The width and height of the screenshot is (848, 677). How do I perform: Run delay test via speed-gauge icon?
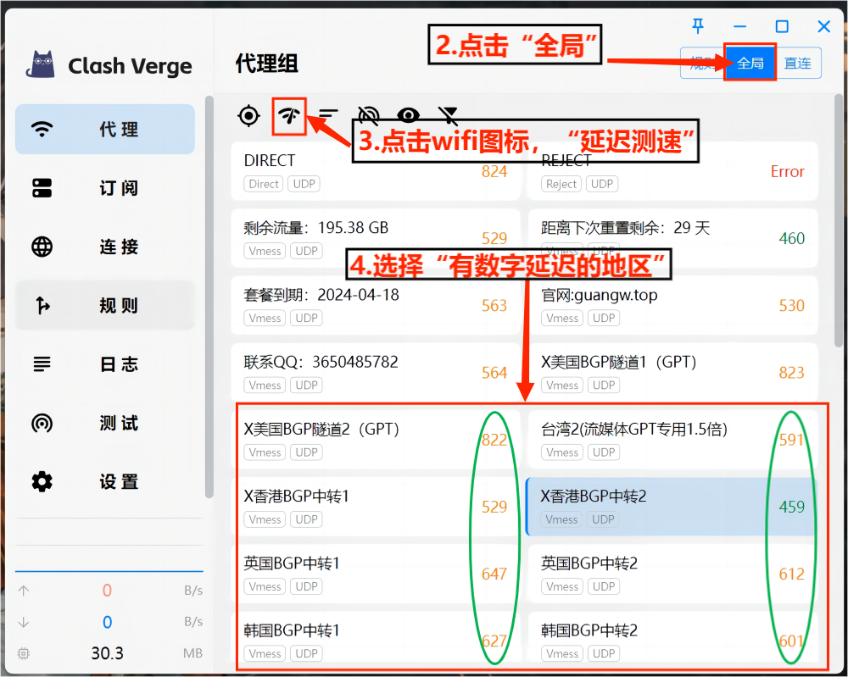[289, 116]
